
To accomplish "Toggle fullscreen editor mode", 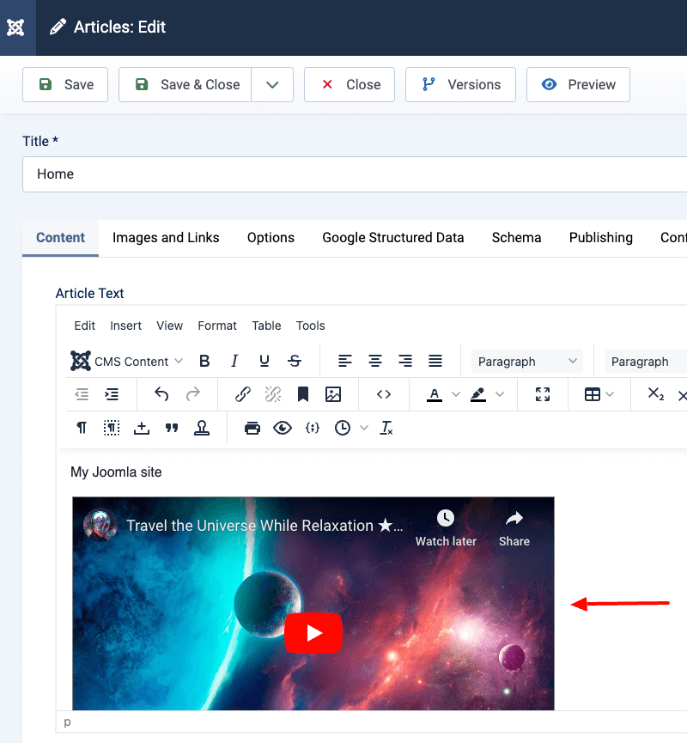I will point(543,394).
